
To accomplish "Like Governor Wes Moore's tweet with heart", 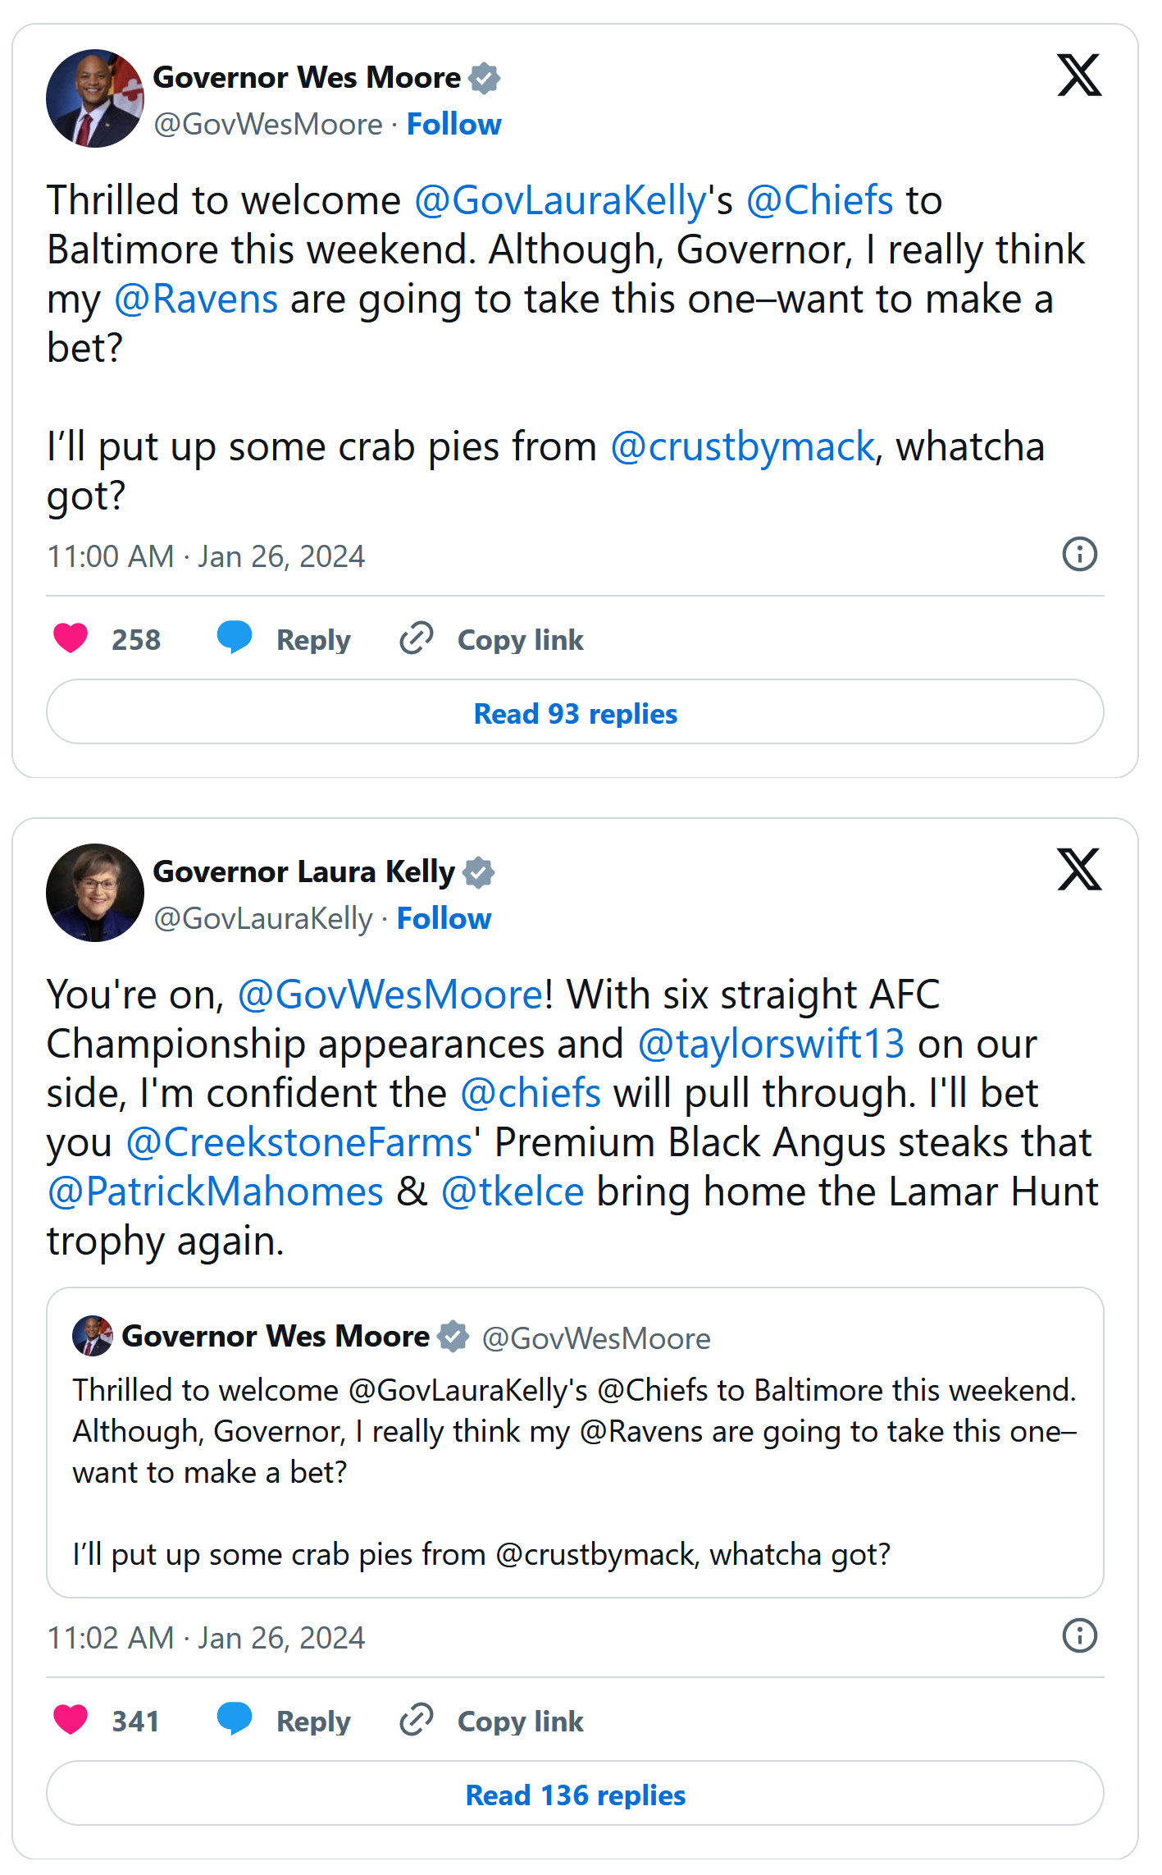I will (71, 638).
